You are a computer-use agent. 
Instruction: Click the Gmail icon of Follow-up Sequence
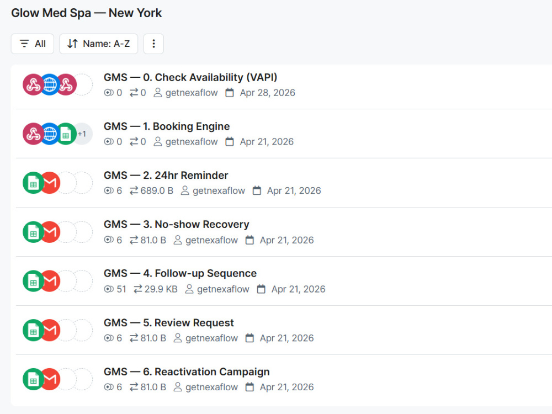[x=50, y=281]
